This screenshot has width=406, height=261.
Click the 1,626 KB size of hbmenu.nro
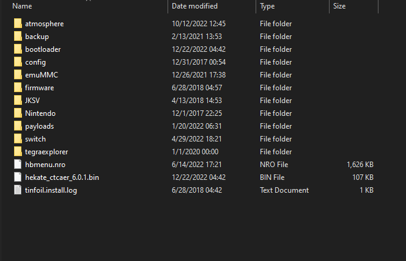360,165
